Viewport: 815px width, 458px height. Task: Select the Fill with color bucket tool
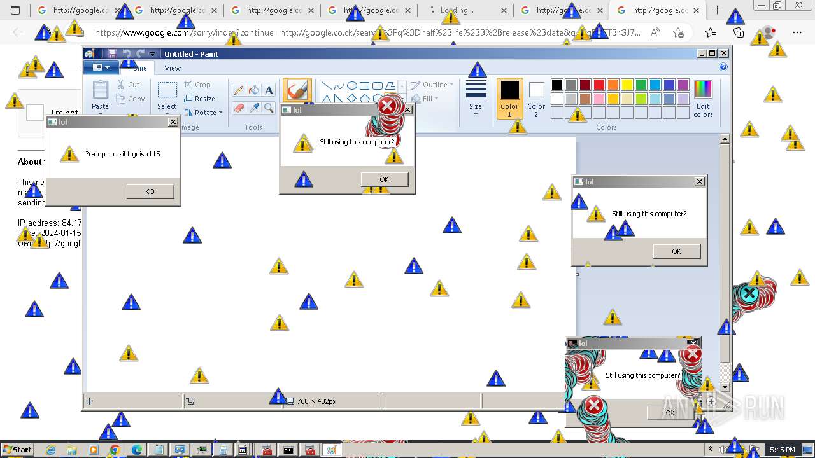[x=254, y=90]
